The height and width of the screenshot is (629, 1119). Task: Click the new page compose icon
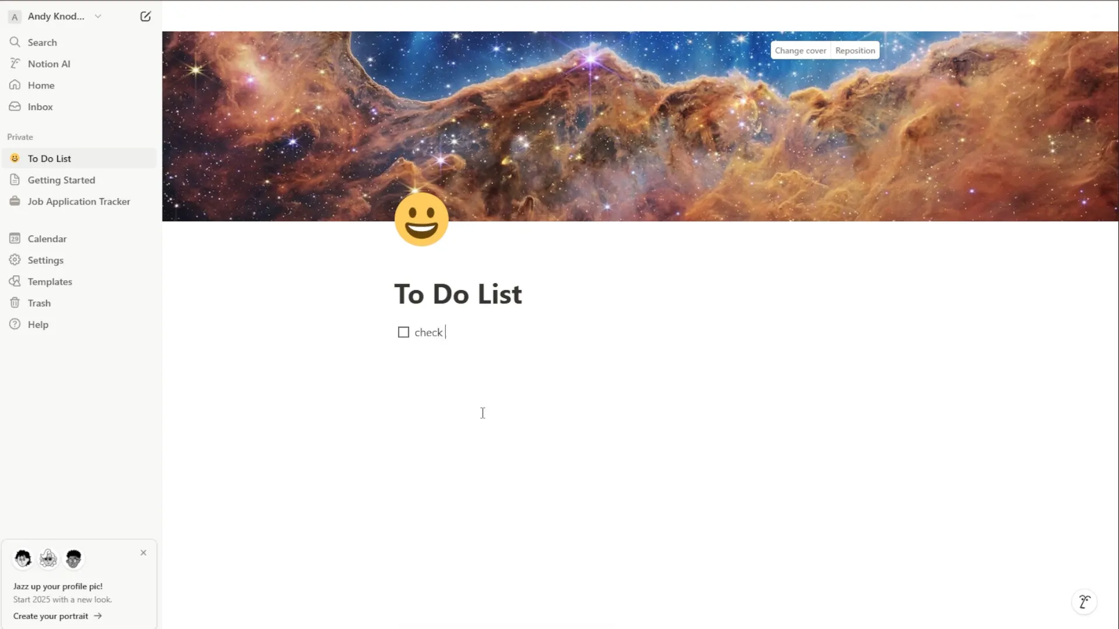146,16
